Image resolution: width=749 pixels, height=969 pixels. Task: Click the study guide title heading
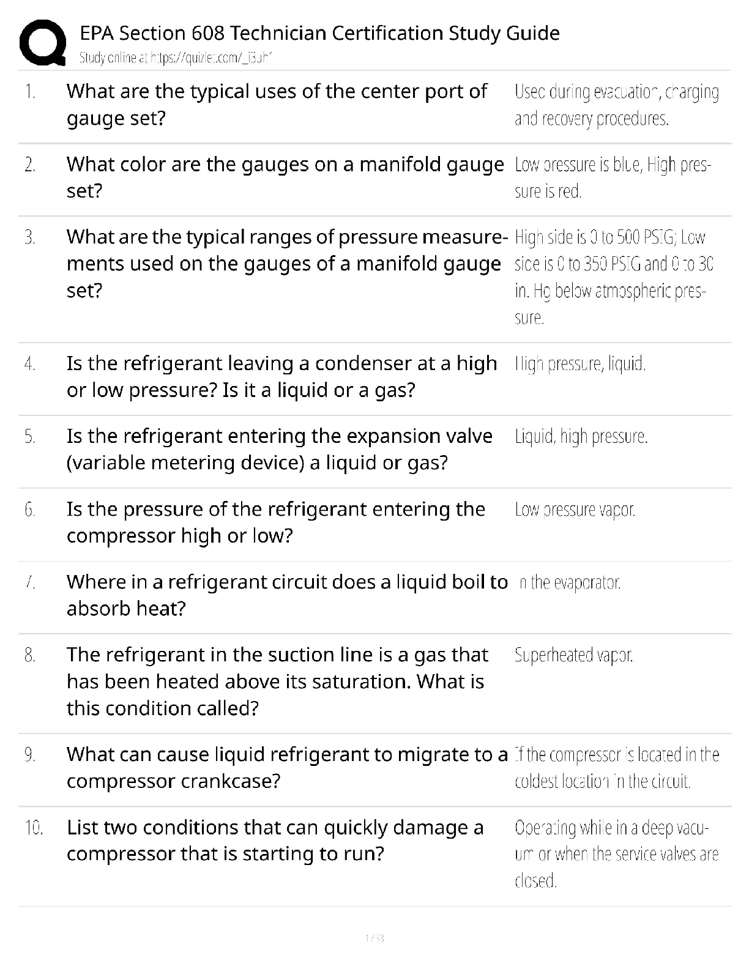tap(319, 32)
